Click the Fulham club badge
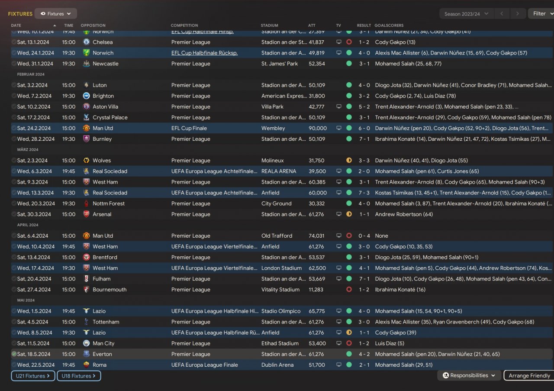The width and height of the screenshot is (554, 391). point(86,279)
